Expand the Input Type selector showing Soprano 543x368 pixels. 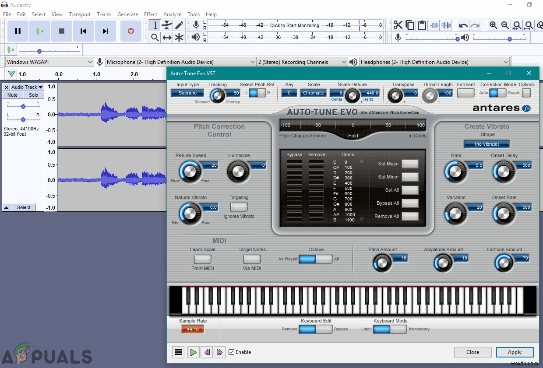coord(187,93)
